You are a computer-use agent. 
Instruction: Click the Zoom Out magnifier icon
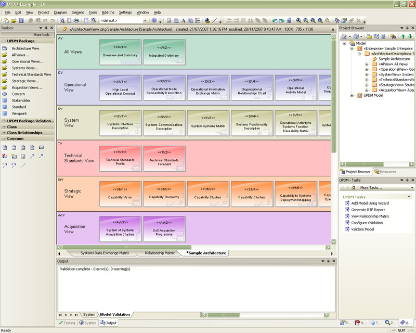306,20
